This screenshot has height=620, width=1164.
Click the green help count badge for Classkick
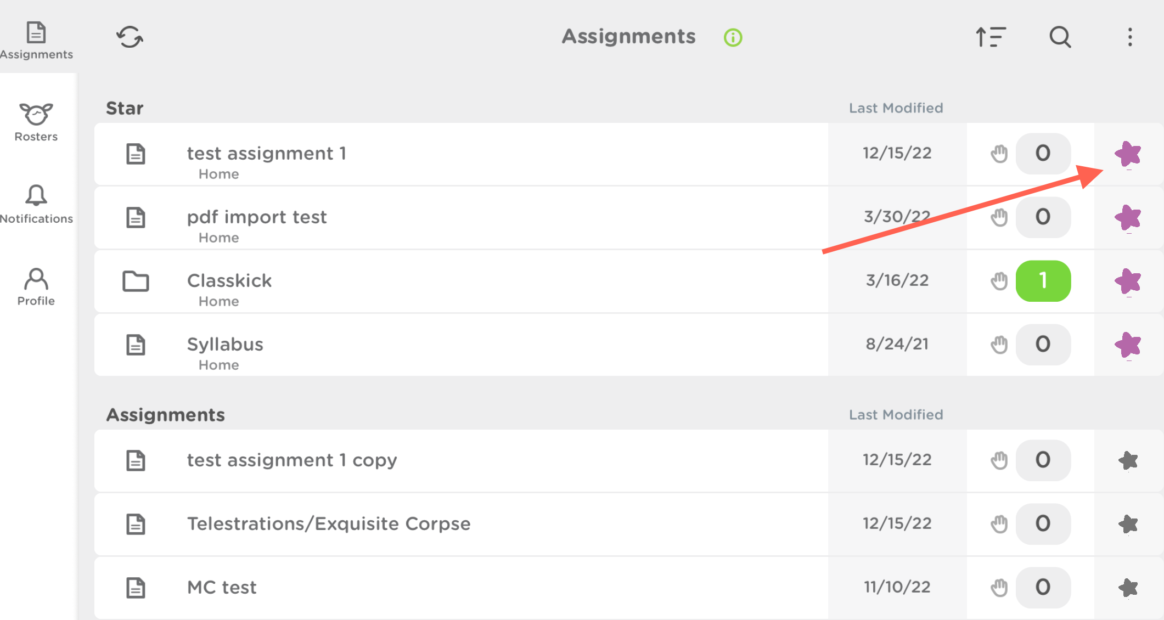tap(1043, 281)
